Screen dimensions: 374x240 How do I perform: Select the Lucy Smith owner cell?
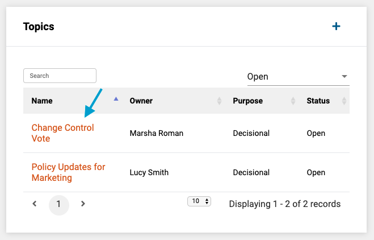(149, 172)
